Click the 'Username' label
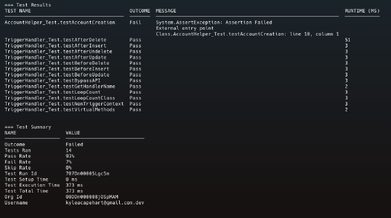Screen dimensions: 391x218 coord(16,203)
